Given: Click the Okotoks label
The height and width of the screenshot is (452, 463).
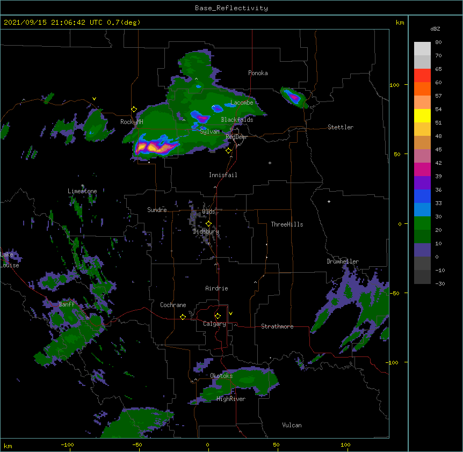Looking at the screenshot, I should [x=221, y=376].
